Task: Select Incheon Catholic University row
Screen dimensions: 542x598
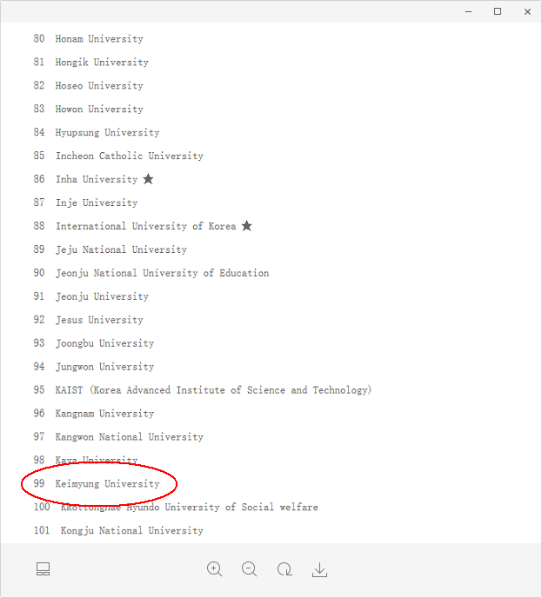Action: [x=129, y=156]
